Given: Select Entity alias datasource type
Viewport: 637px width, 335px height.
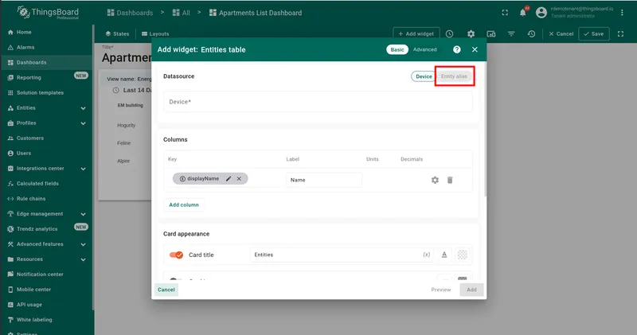Looking at the screenshot, I should 454,76.
